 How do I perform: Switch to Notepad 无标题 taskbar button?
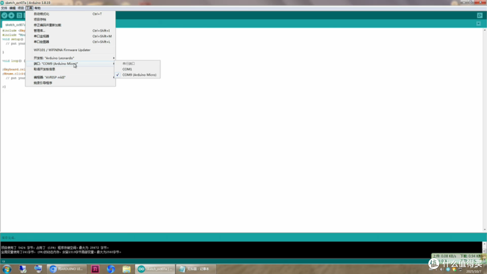[x=196, y=269]
